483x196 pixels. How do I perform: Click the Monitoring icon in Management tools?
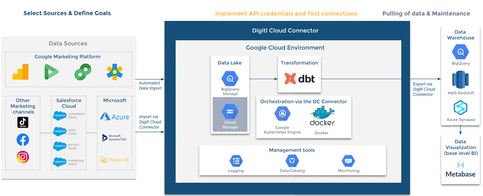pyautogui.click(x=349, y=161)
